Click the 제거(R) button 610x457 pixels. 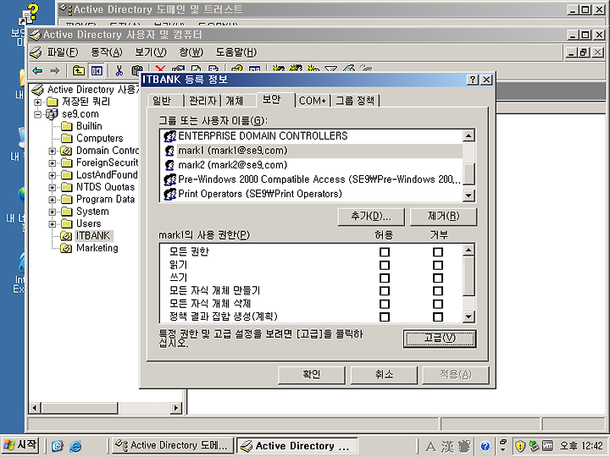(443, 217)
